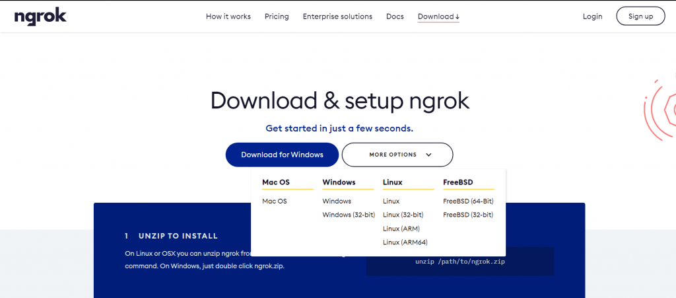Open the How it works page

coord(228,17)
